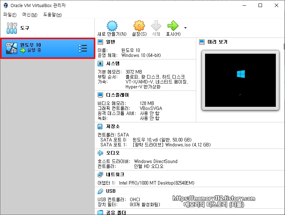285x215 pixels.
Task: Click the greyed-out 삭제 delete arrow icon
Action: tap(156, 25)
